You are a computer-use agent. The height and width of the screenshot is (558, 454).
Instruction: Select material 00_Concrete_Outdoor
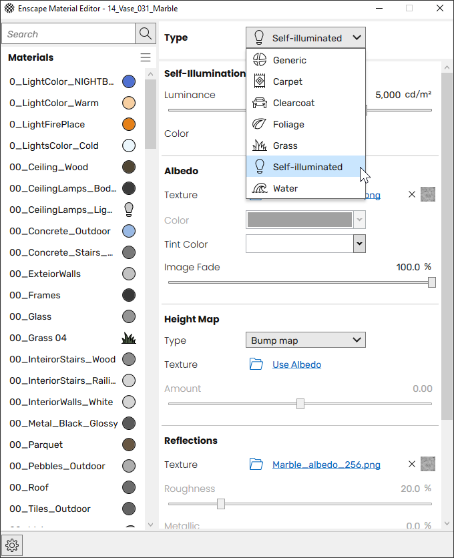72,231
